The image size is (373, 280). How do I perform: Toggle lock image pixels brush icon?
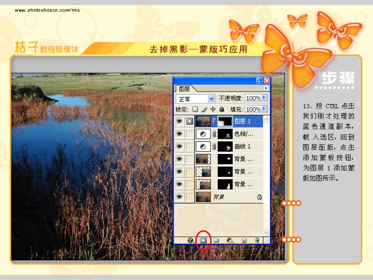204,109
